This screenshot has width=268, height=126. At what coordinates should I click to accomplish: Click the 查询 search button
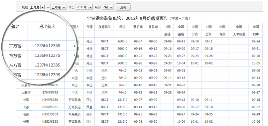point(123,7)
